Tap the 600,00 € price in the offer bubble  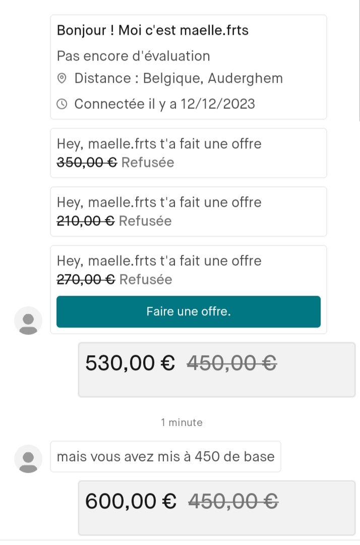coord(131,501)
